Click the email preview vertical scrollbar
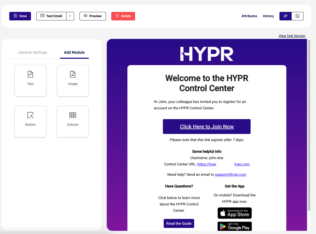Screen dimensions: 316x234 tap(309, 124)
